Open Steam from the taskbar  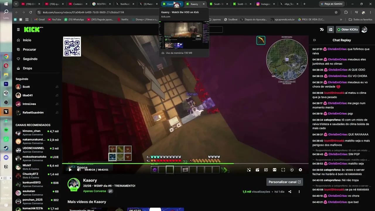pyautogui.click(x=6, y=148)
